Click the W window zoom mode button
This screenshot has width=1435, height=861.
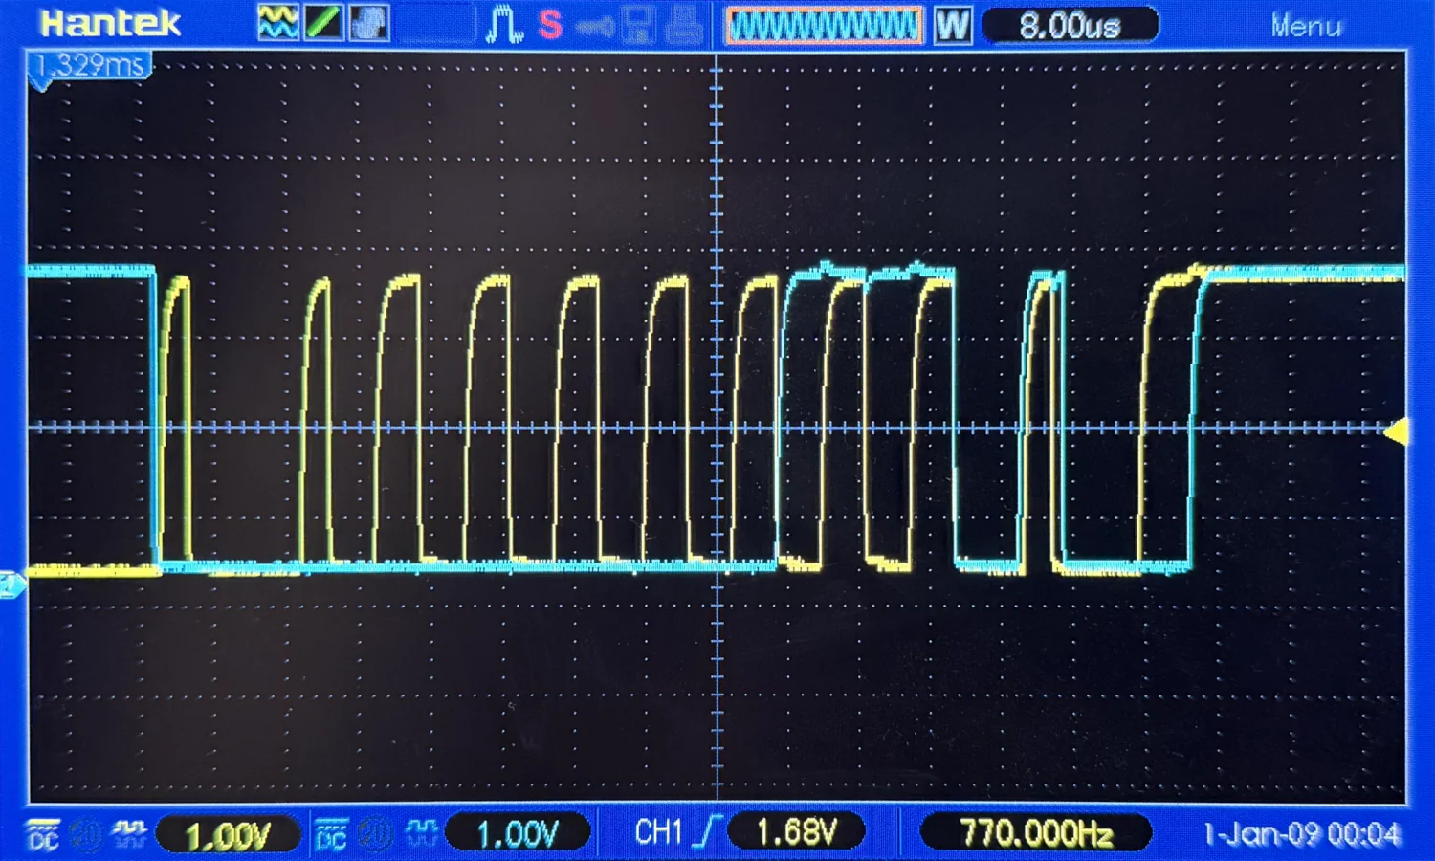(950, 25)
